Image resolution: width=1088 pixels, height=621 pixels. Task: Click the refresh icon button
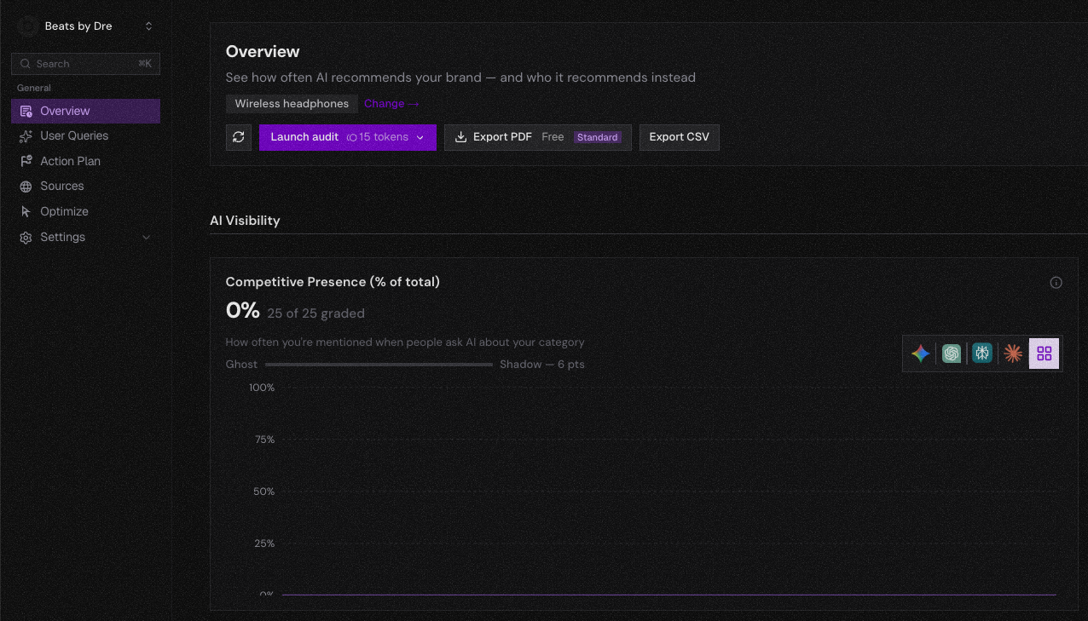(x=239, y=137)
